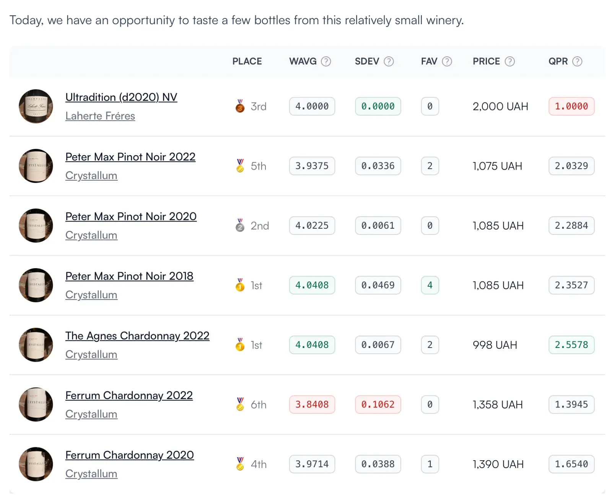
Task: Open Ferrum Chardonnay 2022 wine page
Action: tap(129, 395)
